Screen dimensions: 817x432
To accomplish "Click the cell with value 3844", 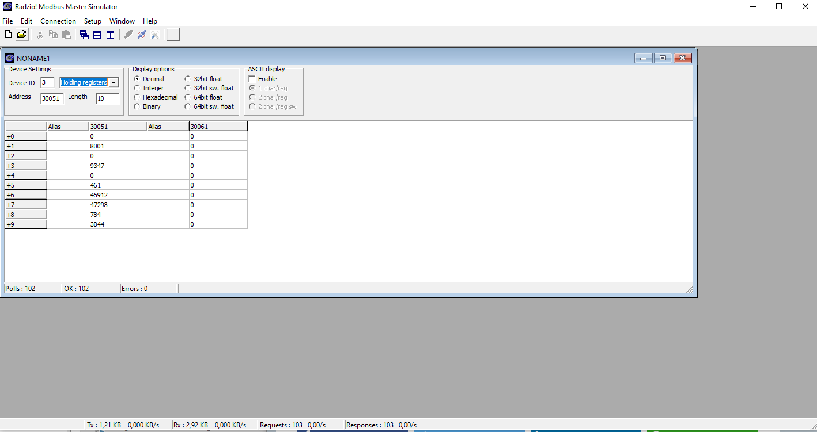I will (x=118, y=224).
